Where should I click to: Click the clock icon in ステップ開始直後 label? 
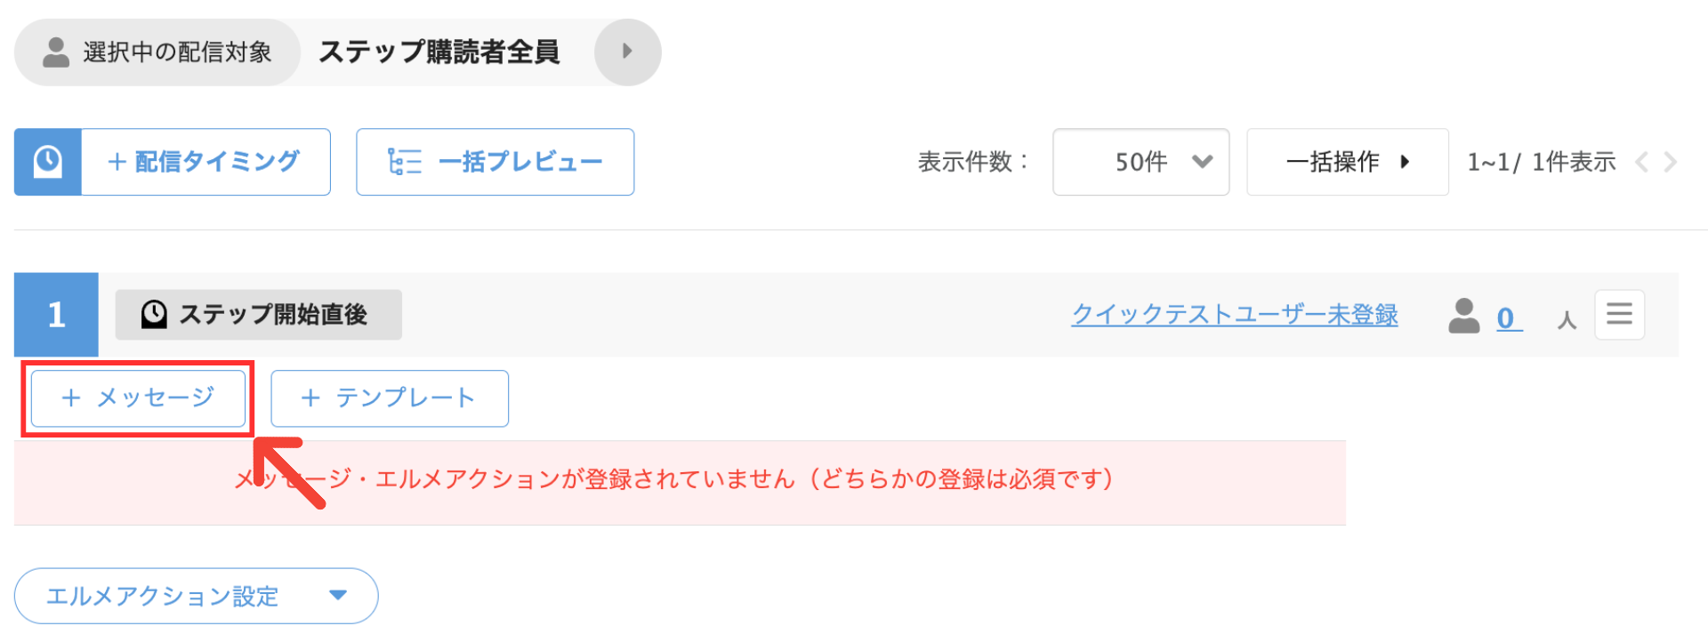[154, 314]
